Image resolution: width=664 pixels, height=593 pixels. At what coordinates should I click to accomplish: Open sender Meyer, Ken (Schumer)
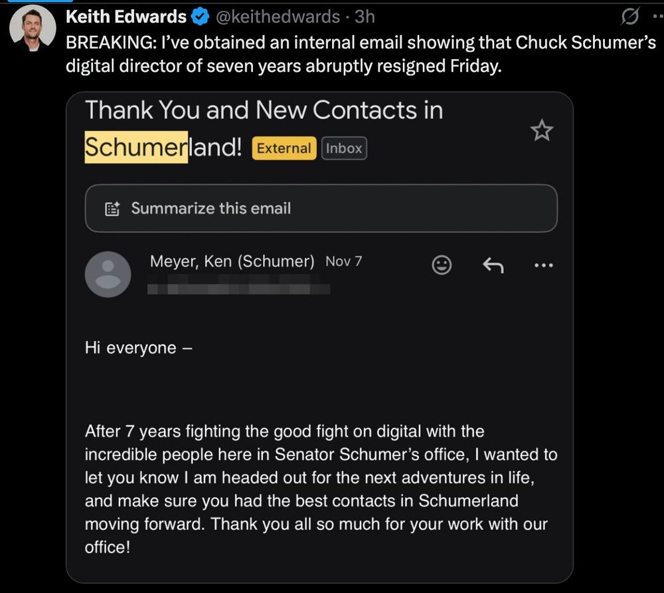[x=232, y=261]
